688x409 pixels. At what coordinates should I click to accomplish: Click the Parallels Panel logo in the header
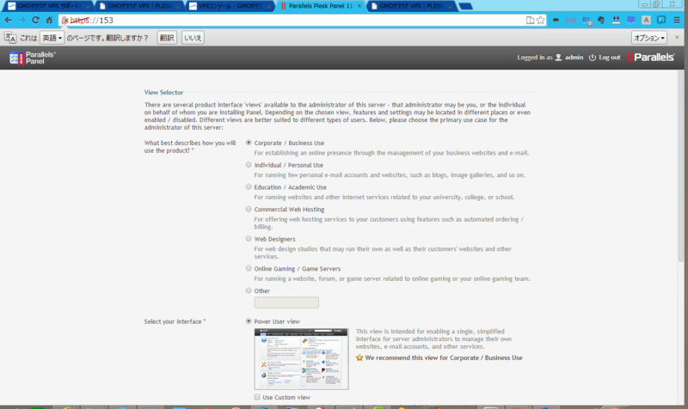click(33, 58)
